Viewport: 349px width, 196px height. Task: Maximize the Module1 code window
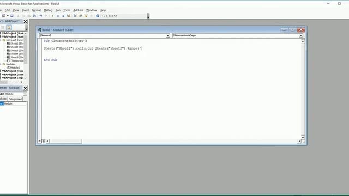point(292,30)
